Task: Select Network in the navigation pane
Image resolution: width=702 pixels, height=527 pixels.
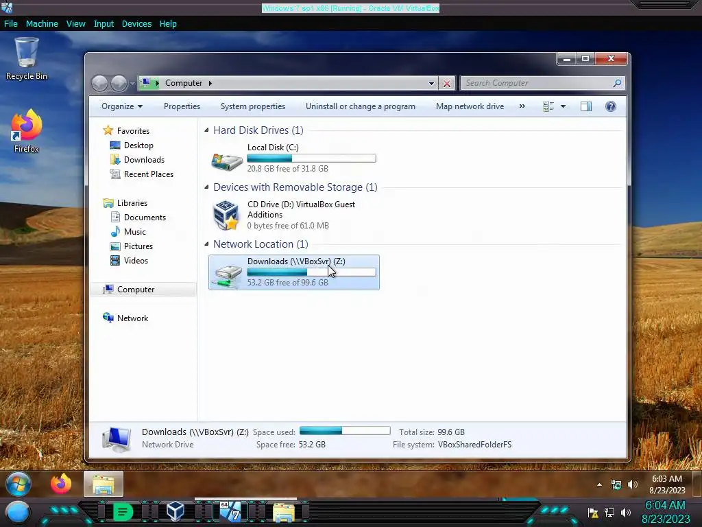Action: click(132, 318)
